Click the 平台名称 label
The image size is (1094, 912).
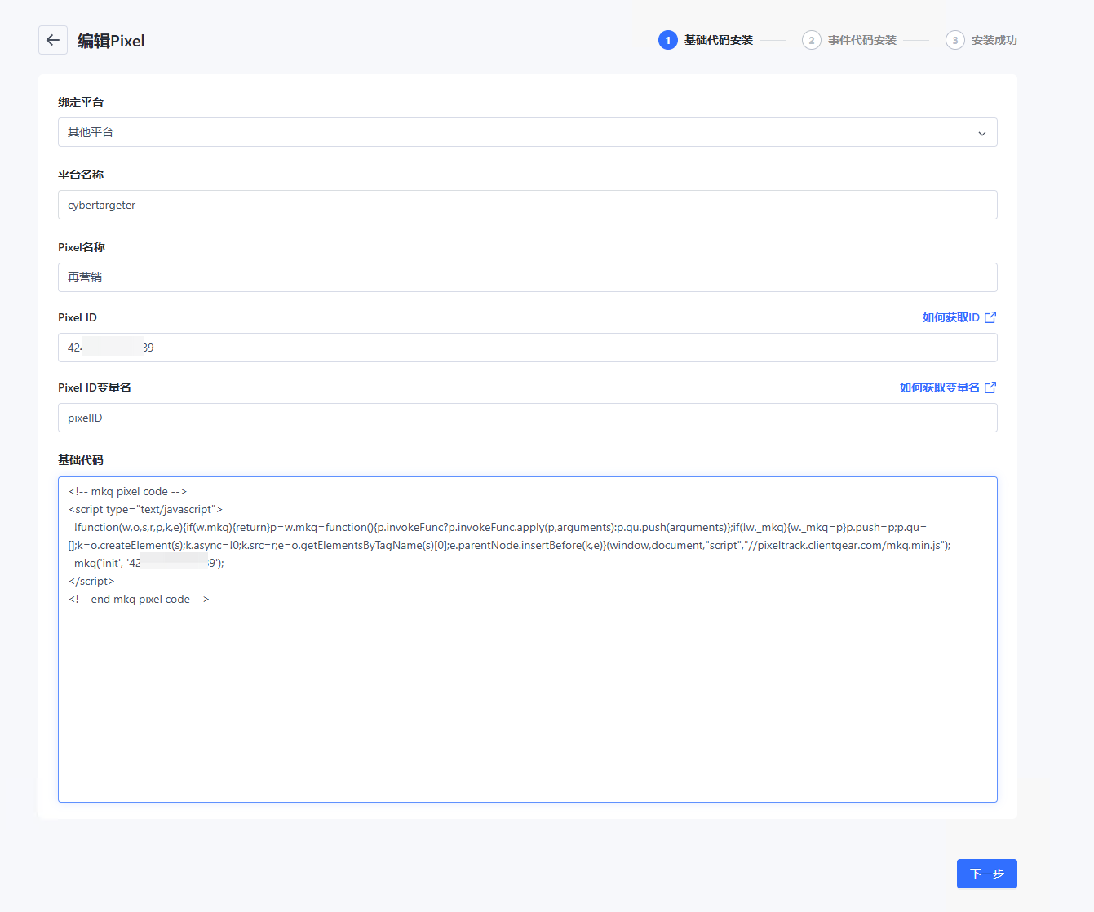click(81, 175)
